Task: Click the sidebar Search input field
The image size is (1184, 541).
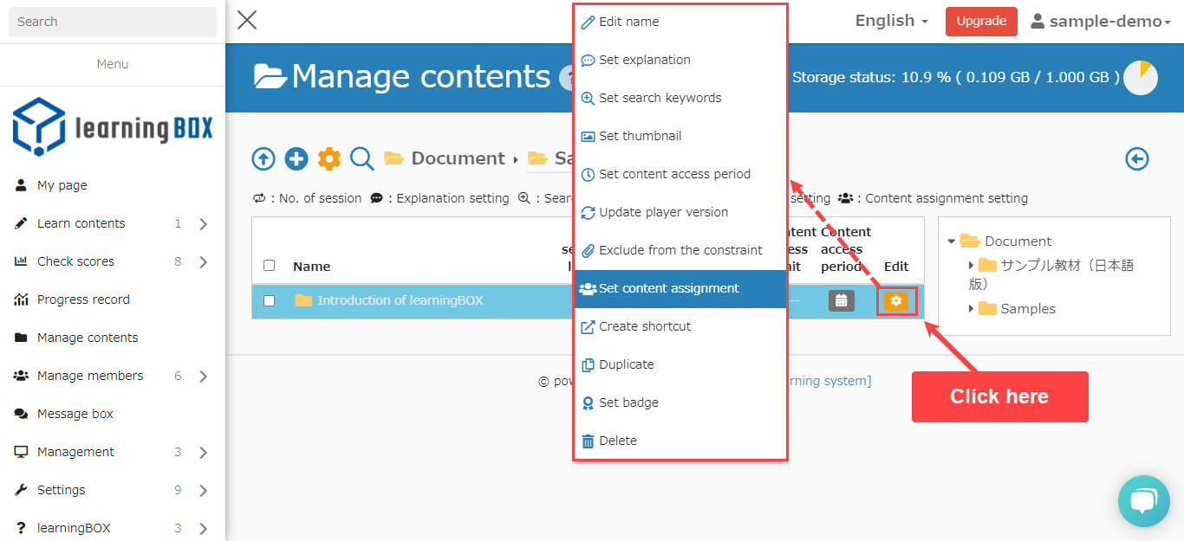Action: (112, 22)
